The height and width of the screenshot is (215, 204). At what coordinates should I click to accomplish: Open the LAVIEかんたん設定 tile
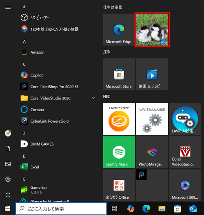pos(152,119)
